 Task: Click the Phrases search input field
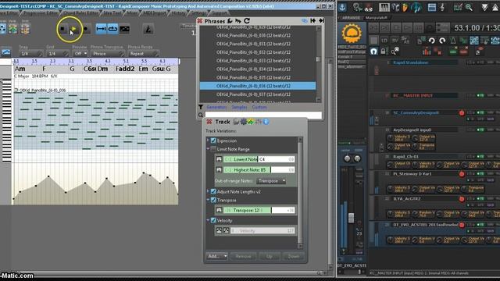pos(263,115)
